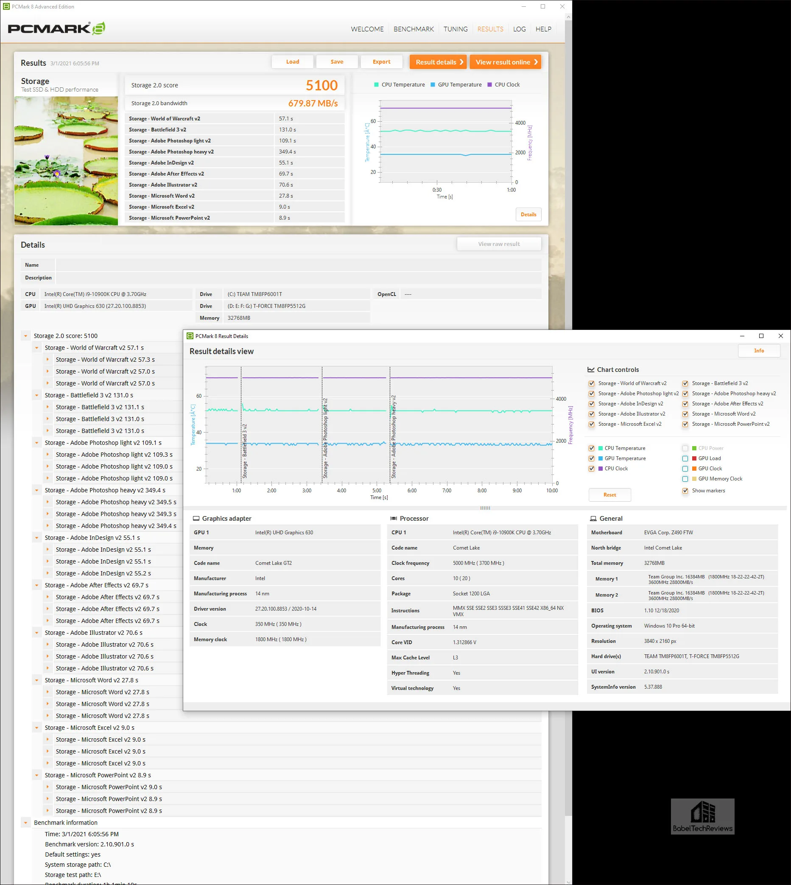791x885 pixels.
Task: Click Result Details window title bar icon
Action: coord(190,336)
